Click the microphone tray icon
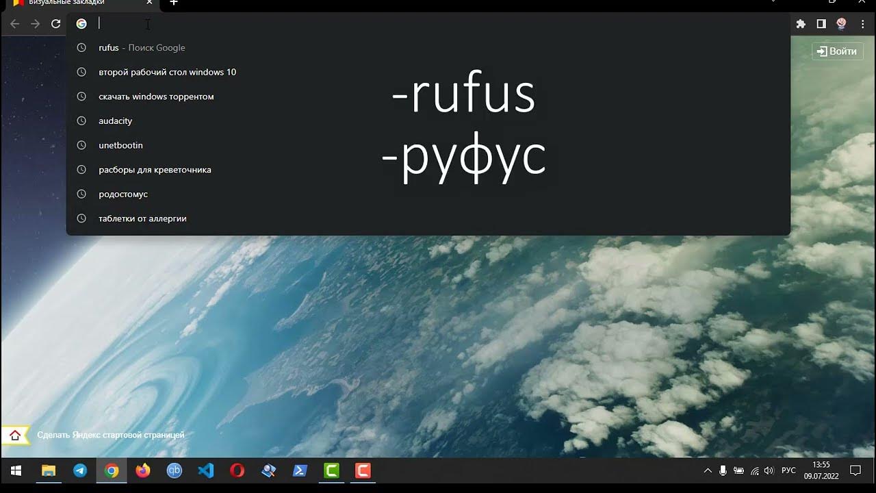The height and width of the screenshot is (493, 876). click(x=723, y=471)
